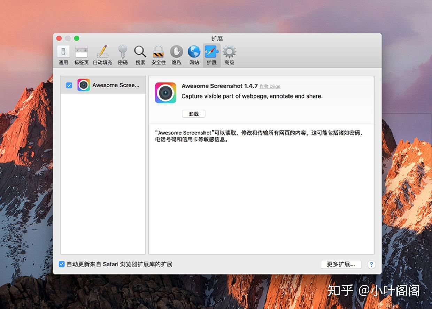Screen dimensions: 432x309
Task: Click the 卸载 (Uninstall) button
Action: [193, 114]
